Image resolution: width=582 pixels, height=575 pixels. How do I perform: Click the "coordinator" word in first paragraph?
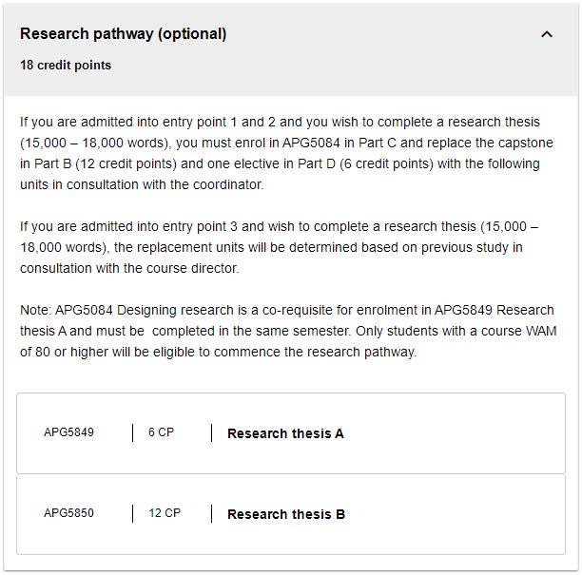pyautogui.click(x=225, y=184)
